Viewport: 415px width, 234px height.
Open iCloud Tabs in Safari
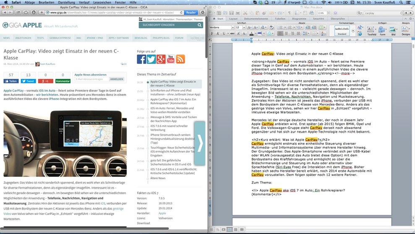point(26,13)
